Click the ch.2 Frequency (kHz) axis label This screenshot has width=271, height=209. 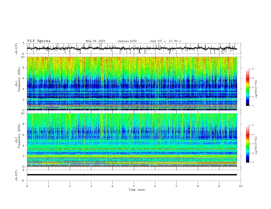[x=18, y=136]
